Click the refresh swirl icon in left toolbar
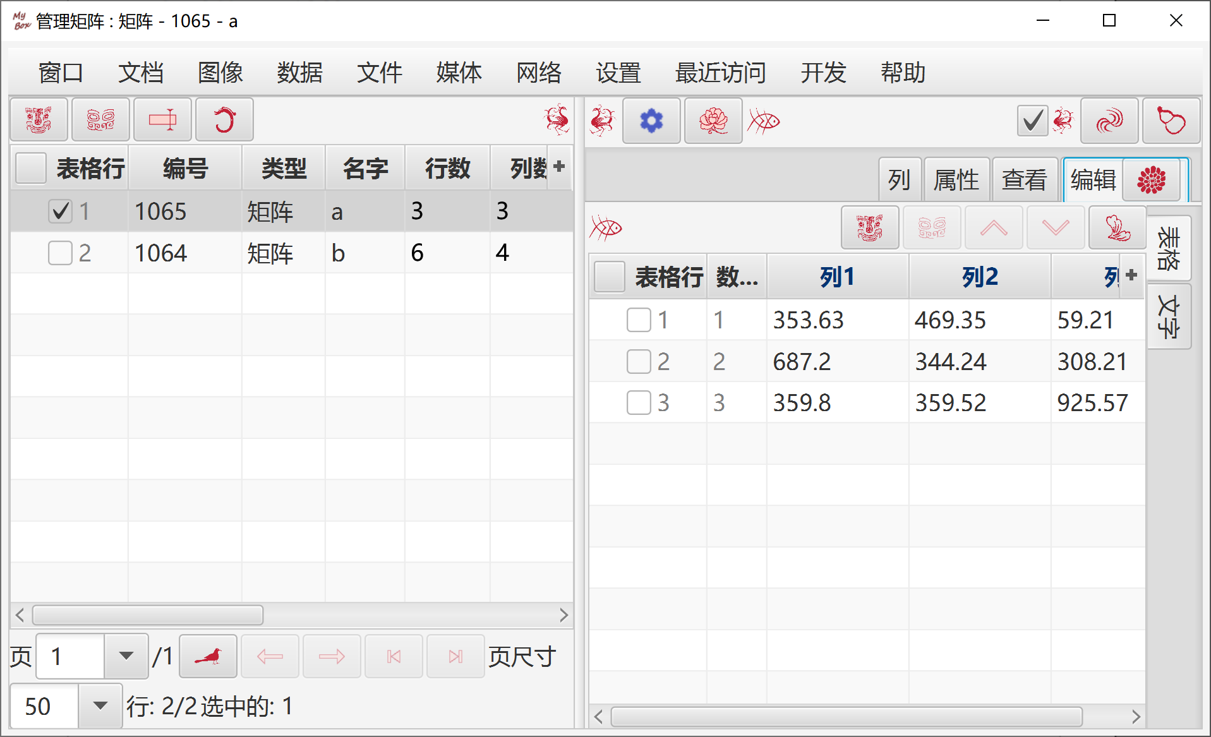1211x737 pixels. click(x=224, y=119)
